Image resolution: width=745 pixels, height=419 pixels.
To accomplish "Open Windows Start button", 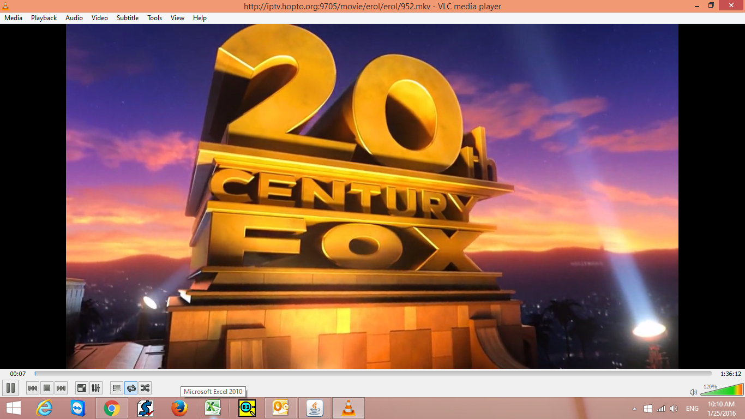I will click(13, 408).
